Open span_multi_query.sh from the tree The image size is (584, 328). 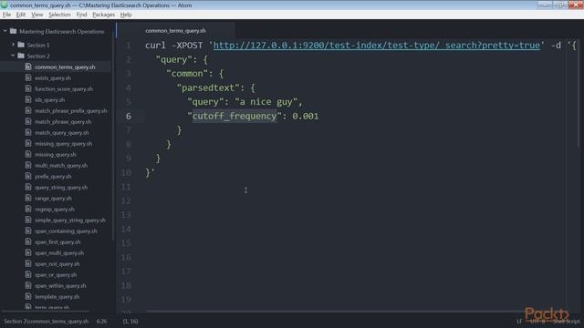coord(59,253)
